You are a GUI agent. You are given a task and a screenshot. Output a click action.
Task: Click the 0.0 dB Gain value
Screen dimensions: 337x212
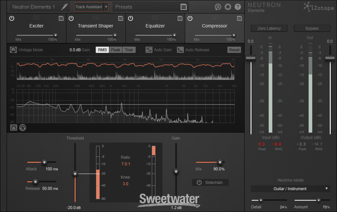(x=75, y=50)
